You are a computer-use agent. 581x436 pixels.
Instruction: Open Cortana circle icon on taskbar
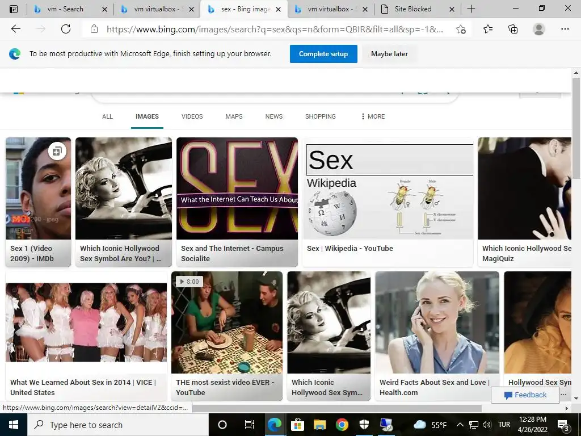222,425
